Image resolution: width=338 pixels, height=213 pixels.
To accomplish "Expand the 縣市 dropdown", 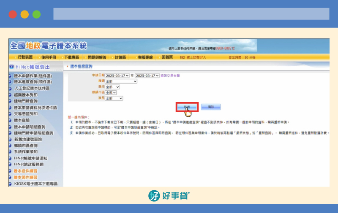I will click(112, 87).
